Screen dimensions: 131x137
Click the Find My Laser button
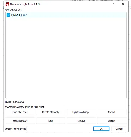(20, 112)
